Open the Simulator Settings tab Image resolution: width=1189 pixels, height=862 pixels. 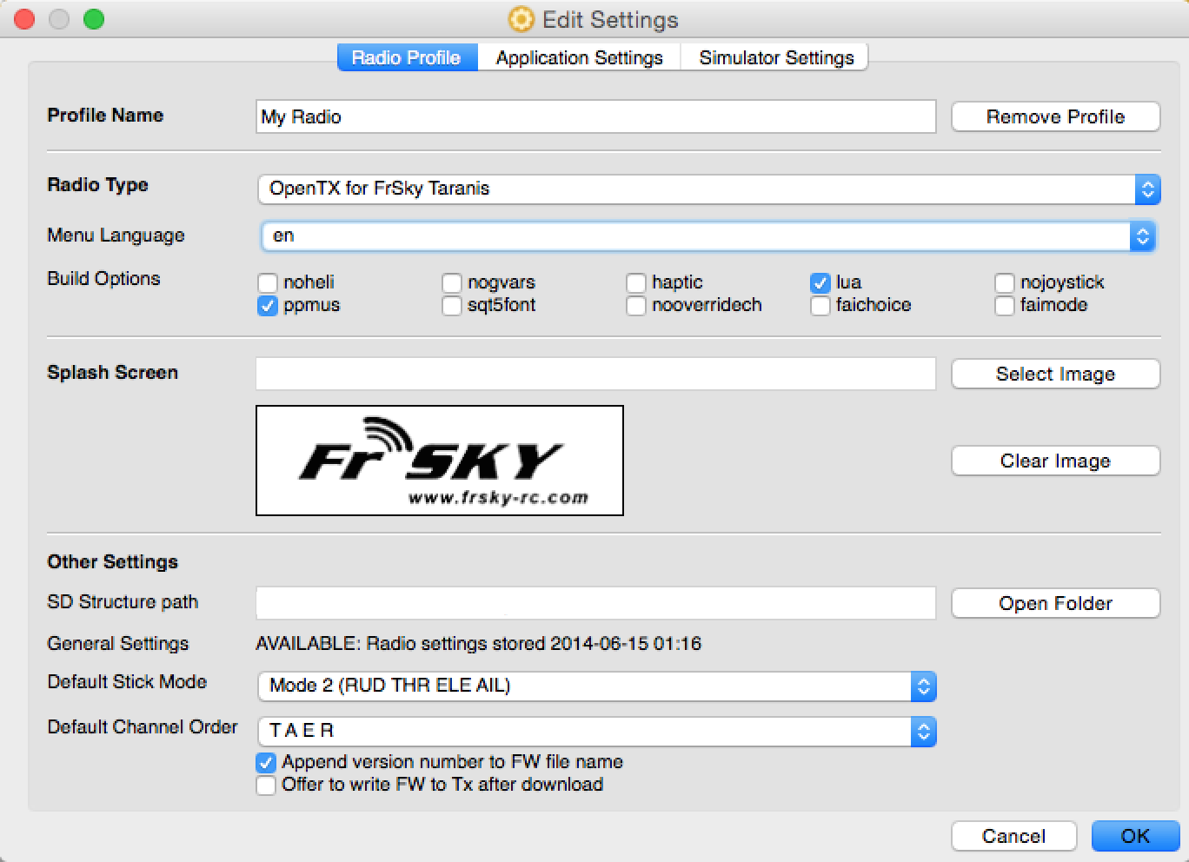pyautogui.click(x=775, y=57)
